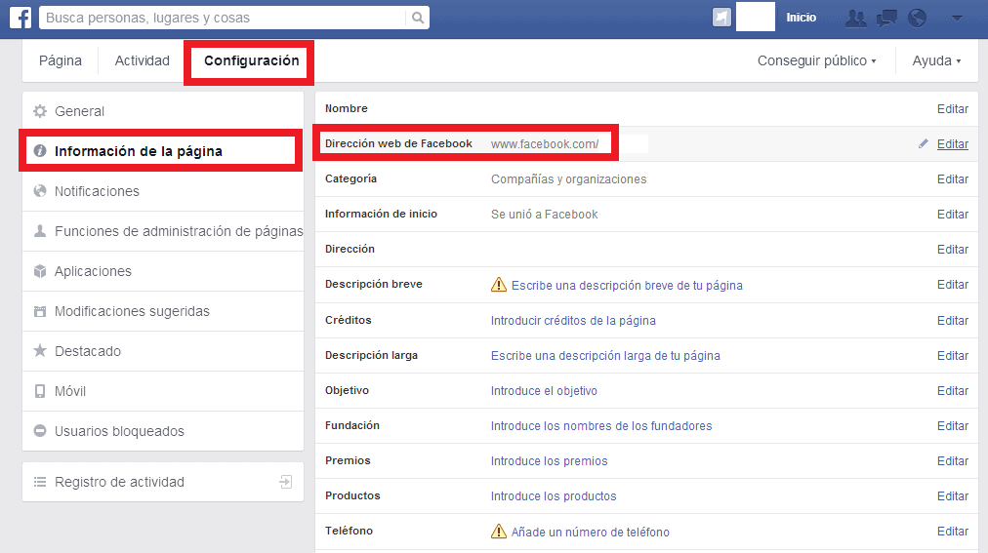Click Inicio in the top bar
Viewport: 988px width, 553px height.
[x=801, y=18]
